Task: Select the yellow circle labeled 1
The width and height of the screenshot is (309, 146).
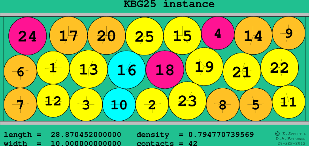Action: (x=53, y=68)
